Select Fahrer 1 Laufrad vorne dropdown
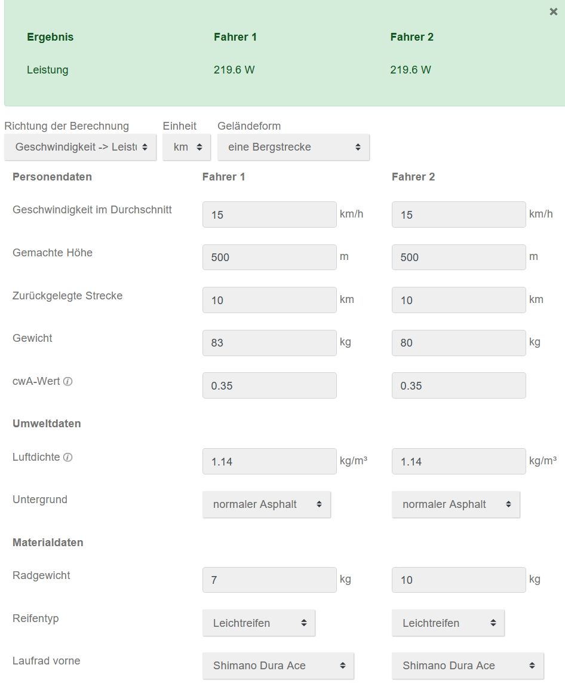Screen dimensions: 565x683 pos(278,666)
